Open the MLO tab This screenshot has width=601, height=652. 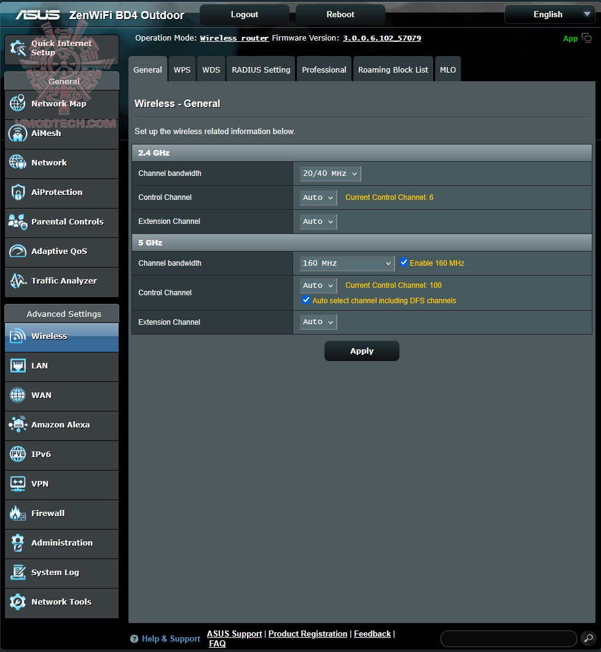(448, 70)
